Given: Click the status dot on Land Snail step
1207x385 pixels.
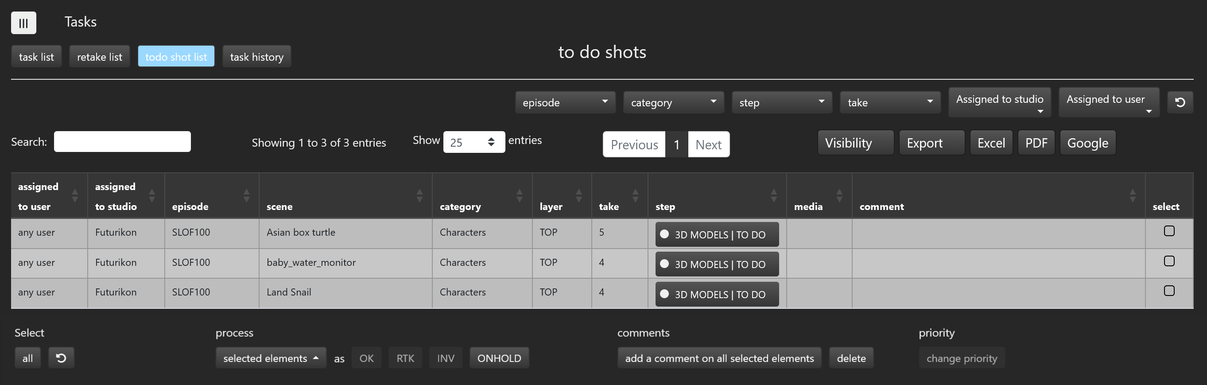Looking at the screenshot, I should point(664,294).
